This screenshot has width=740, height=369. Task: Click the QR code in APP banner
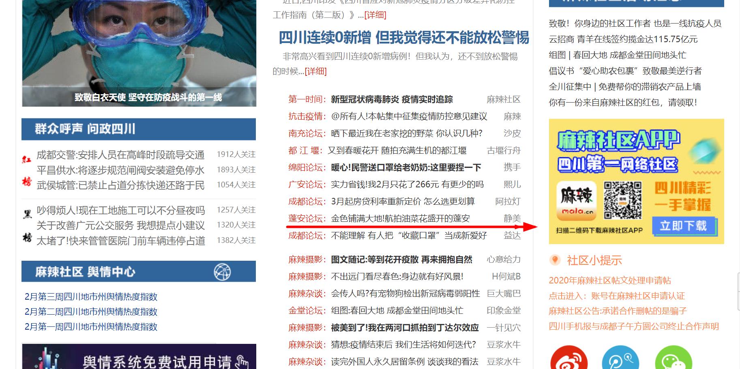click(622, 200)
